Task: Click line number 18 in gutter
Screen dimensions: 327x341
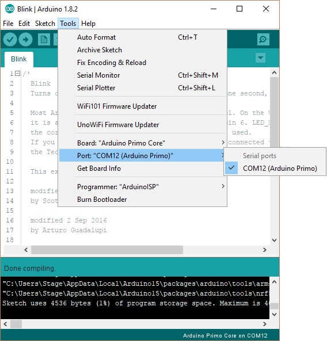Action: (10, 240)
